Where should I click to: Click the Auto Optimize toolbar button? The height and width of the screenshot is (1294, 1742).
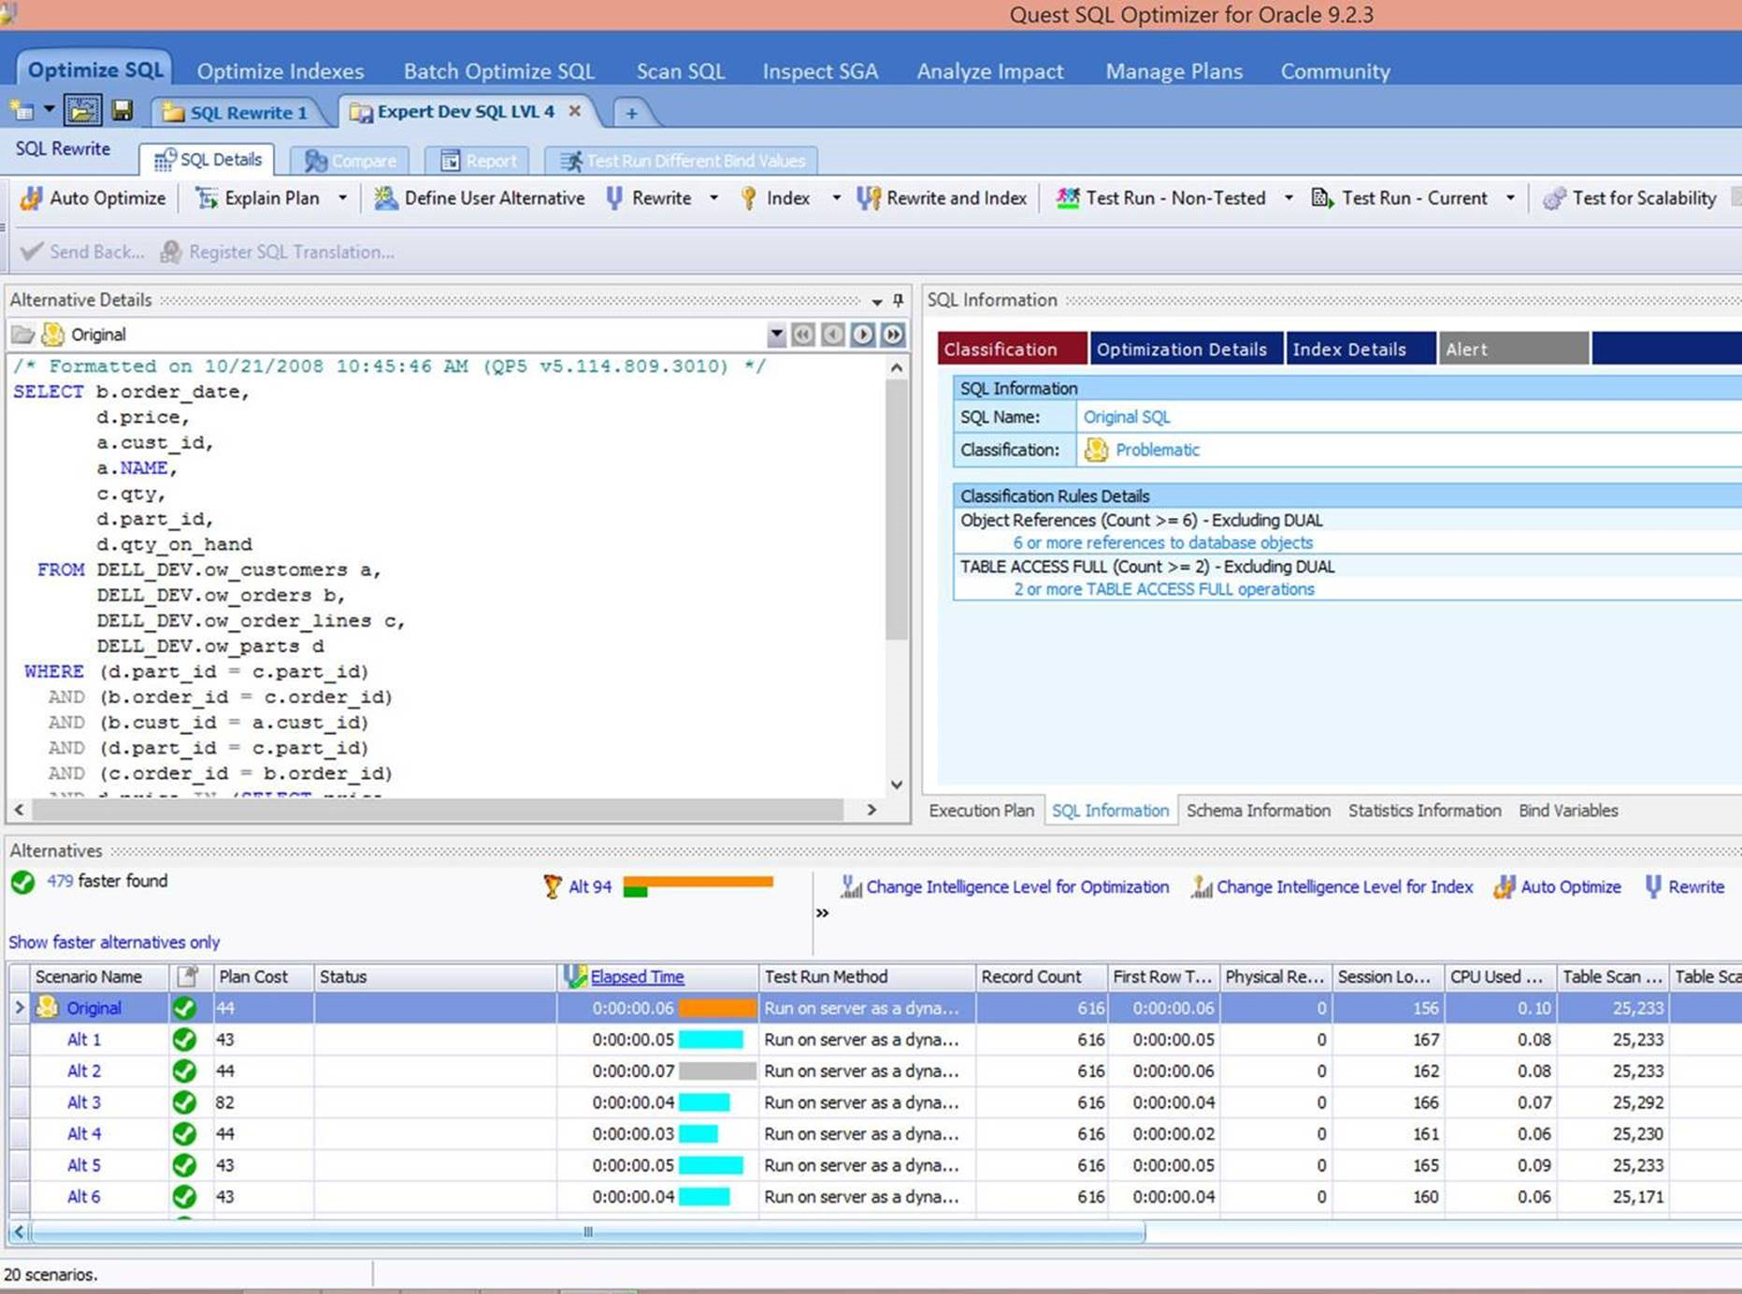click(x=93, y=198)
